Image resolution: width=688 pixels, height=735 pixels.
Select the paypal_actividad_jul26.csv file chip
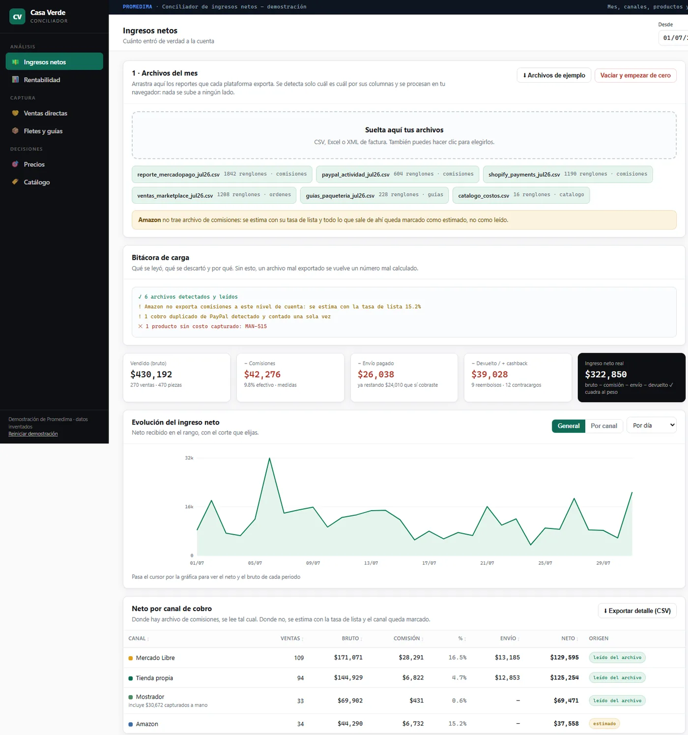[398, 174]
